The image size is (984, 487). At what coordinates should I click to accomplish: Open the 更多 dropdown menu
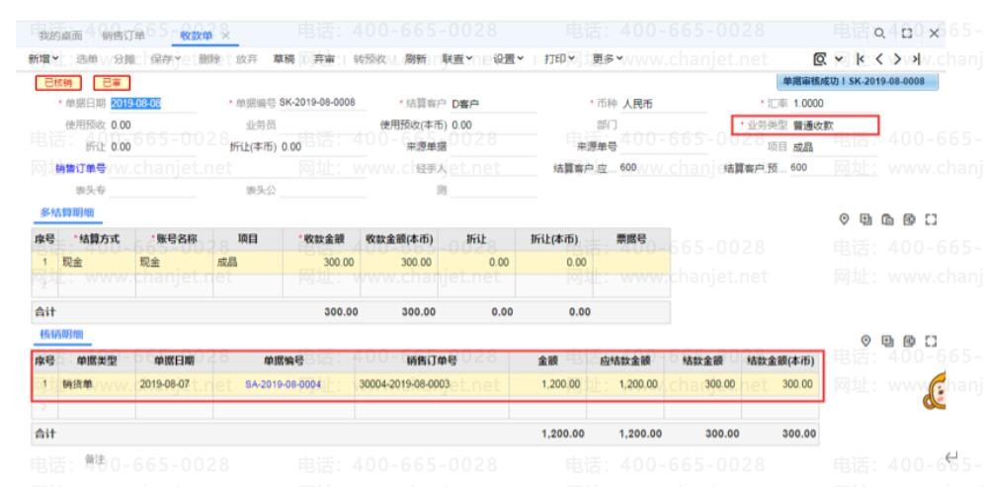pos(608,59)
